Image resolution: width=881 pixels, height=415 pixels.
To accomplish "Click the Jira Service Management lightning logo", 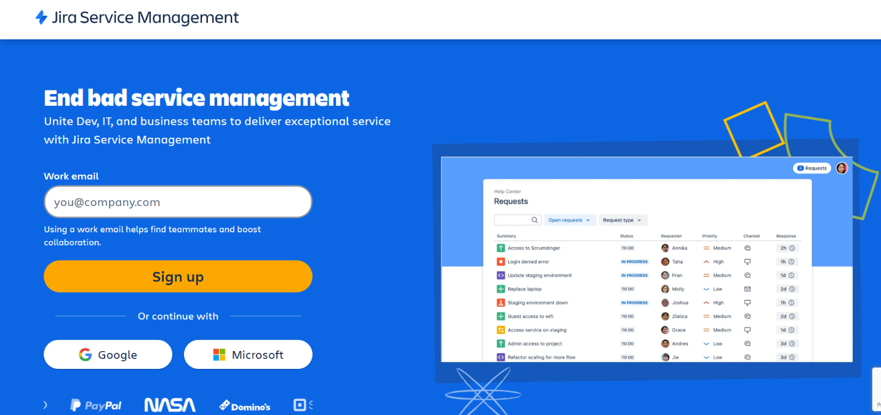I will click(41, 17).
